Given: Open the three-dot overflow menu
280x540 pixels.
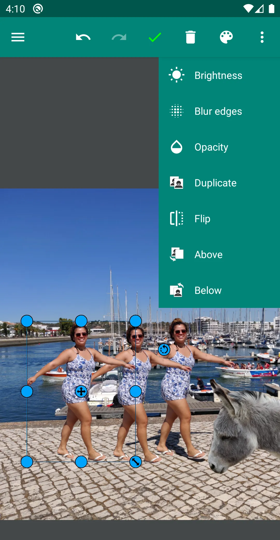Looking at the screenshot, I should point(262,37).
